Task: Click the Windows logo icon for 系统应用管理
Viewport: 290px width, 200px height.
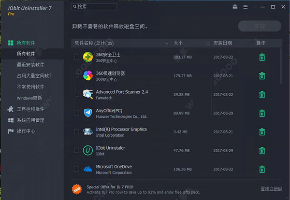Action: [x=11, y=120]
